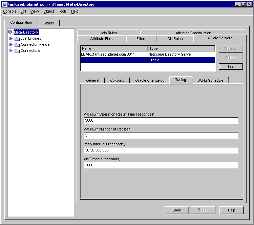Viewport: 254px width, 225px height.
Task: Open the Console menu
Action: (10, 11)
